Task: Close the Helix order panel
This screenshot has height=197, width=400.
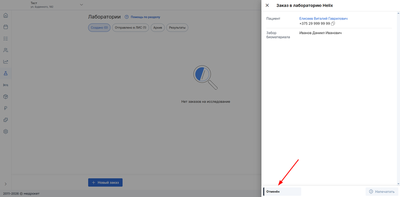Action: coord(267,5)
